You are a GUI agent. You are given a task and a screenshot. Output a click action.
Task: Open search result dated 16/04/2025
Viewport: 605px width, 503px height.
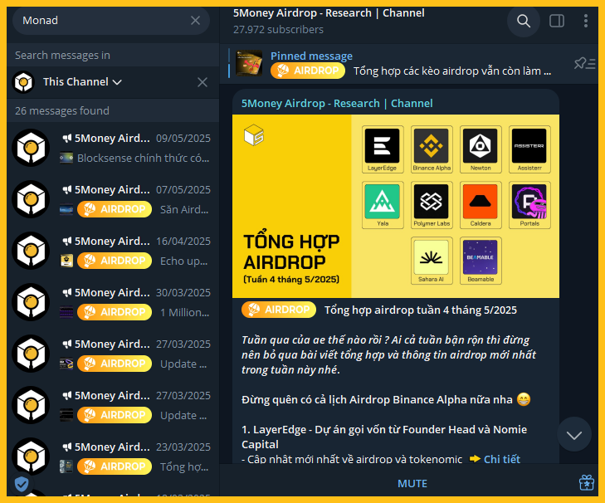click(x=111, y=251)
